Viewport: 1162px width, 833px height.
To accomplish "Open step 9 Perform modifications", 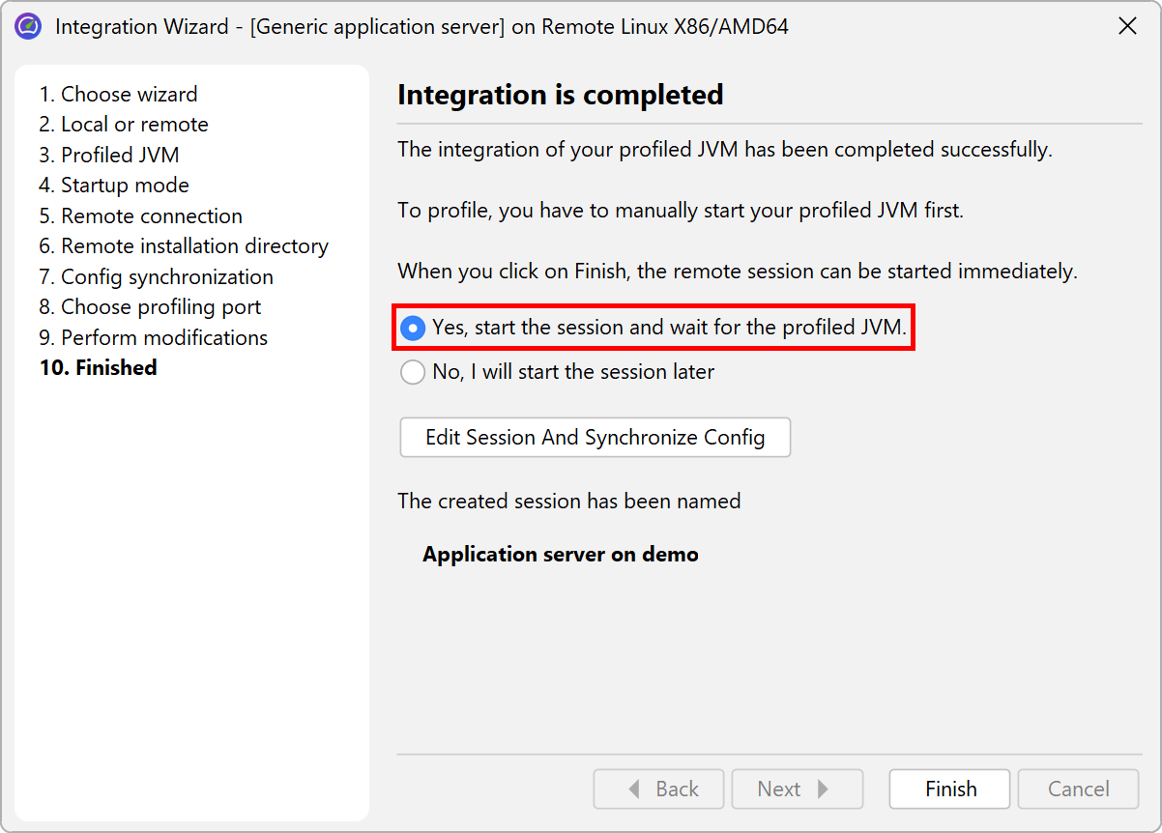I will tap(153, 338).
